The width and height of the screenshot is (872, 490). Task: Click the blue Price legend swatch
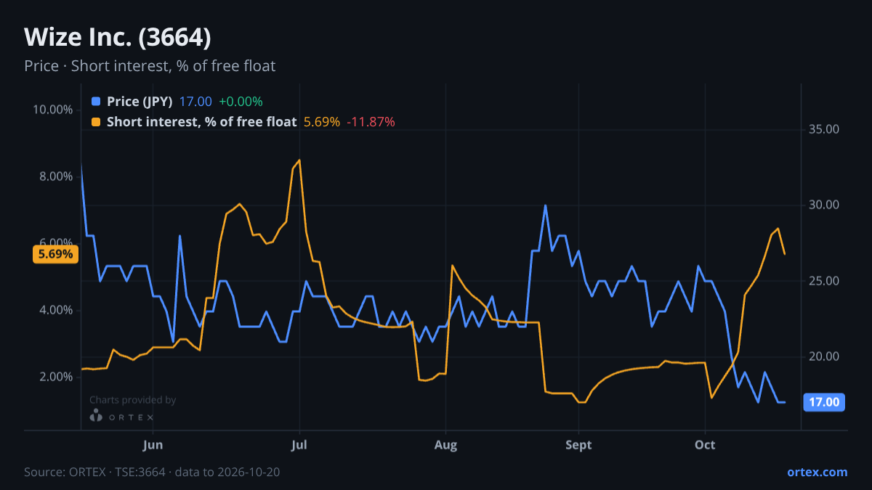tap(97, 102)
